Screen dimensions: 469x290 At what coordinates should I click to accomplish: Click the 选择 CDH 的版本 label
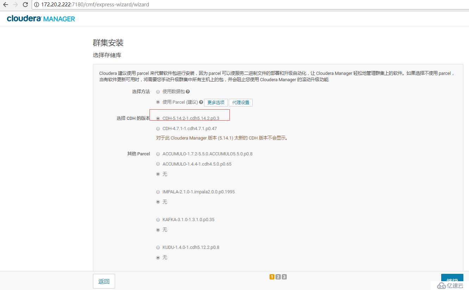click(x=133, y=118)
